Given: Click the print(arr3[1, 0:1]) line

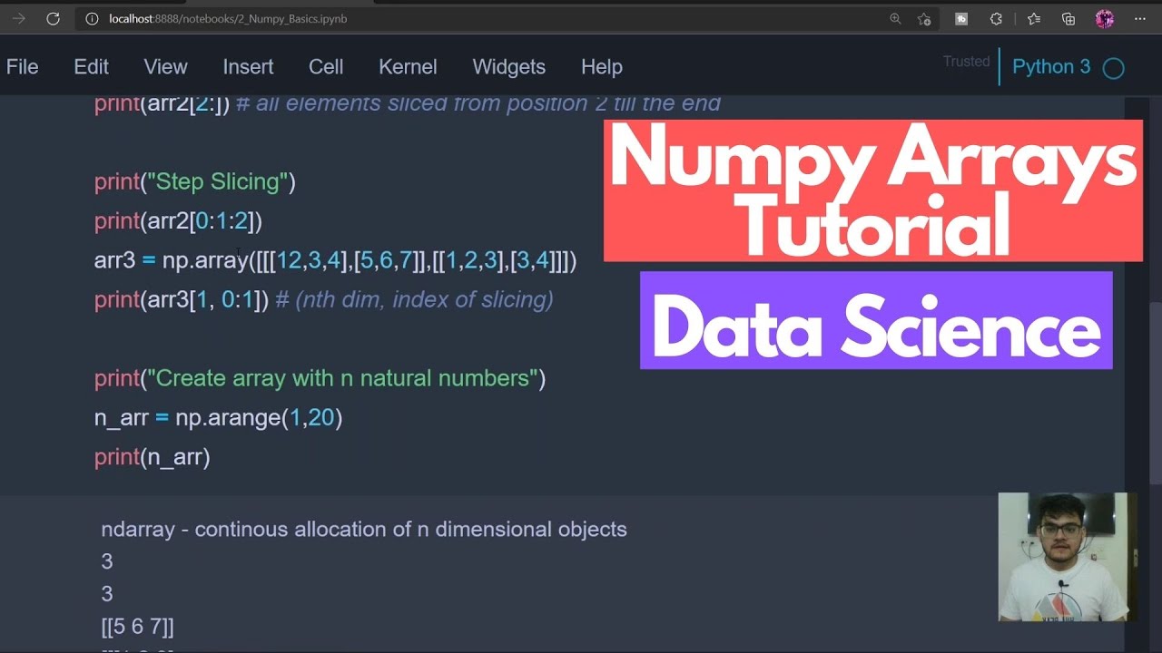Looking at the screenshot, I should [x=323, y=299].
